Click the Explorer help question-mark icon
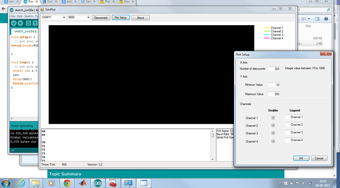This screenshot has width=340, height=188. [x=326, y=19]
